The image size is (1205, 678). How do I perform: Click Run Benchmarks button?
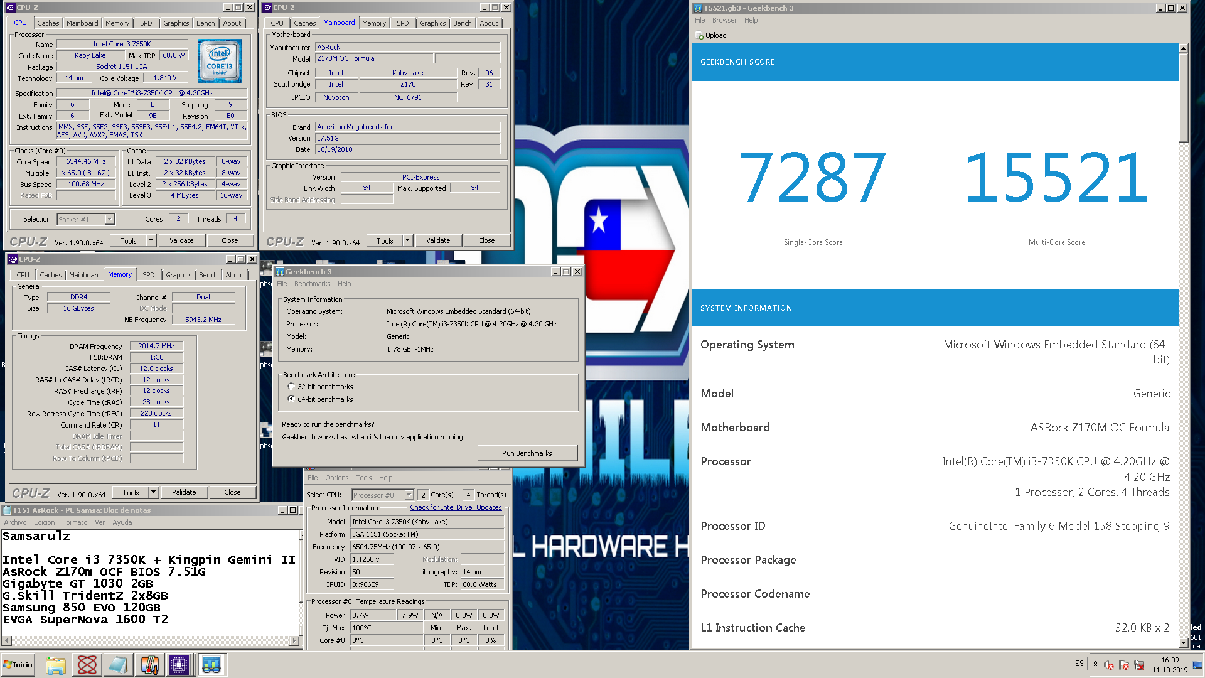[x=527, y=453]
